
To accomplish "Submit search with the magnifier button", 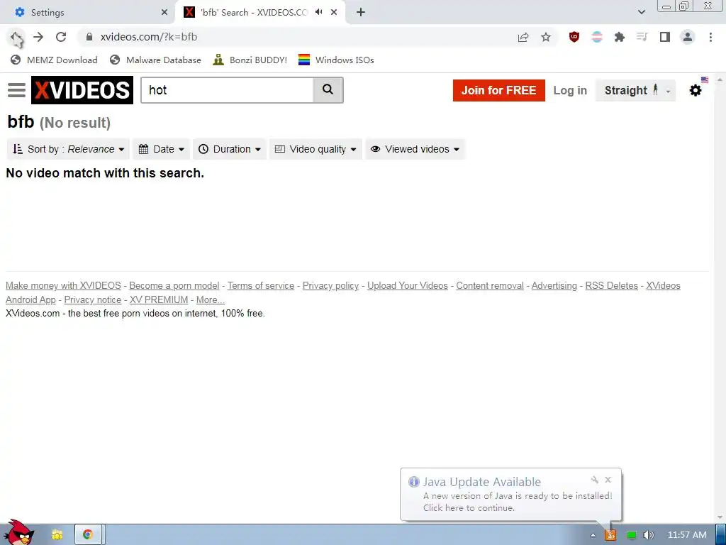I will (x=328, y=90).
